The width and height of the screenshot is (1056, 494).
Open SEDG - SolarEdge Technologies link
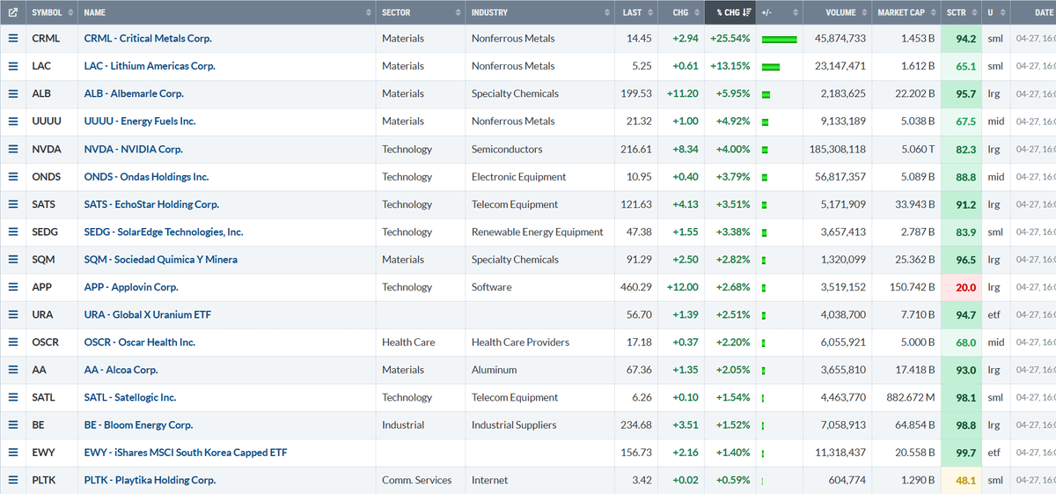pos(164,232)
